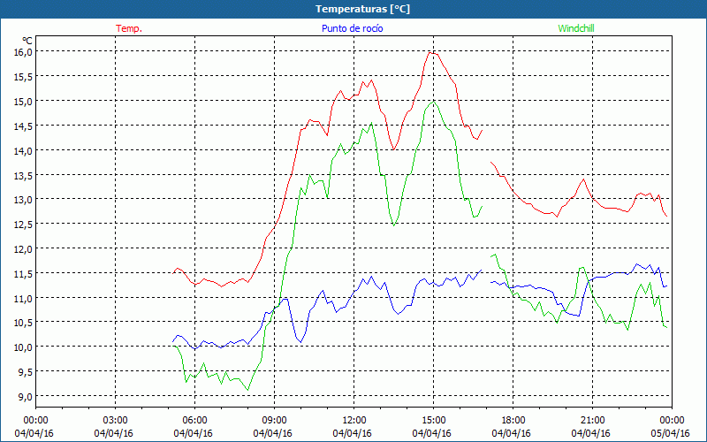This screenshot has width=707, height=442.
Task: Click the '00:00' time label above 04/04/16
Action: pyautogui.click(x=35, y=421)
